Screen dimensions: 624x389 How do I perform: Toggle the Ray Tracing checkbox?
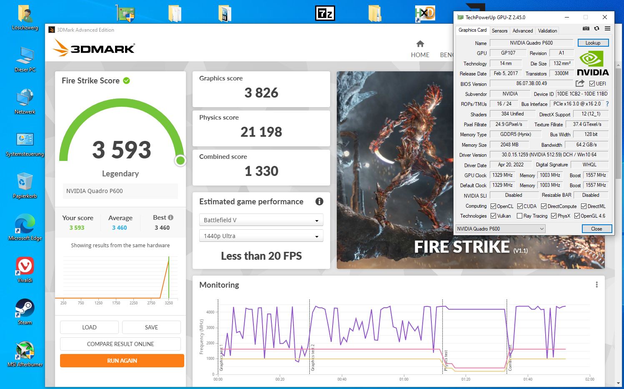click(519, 216)
